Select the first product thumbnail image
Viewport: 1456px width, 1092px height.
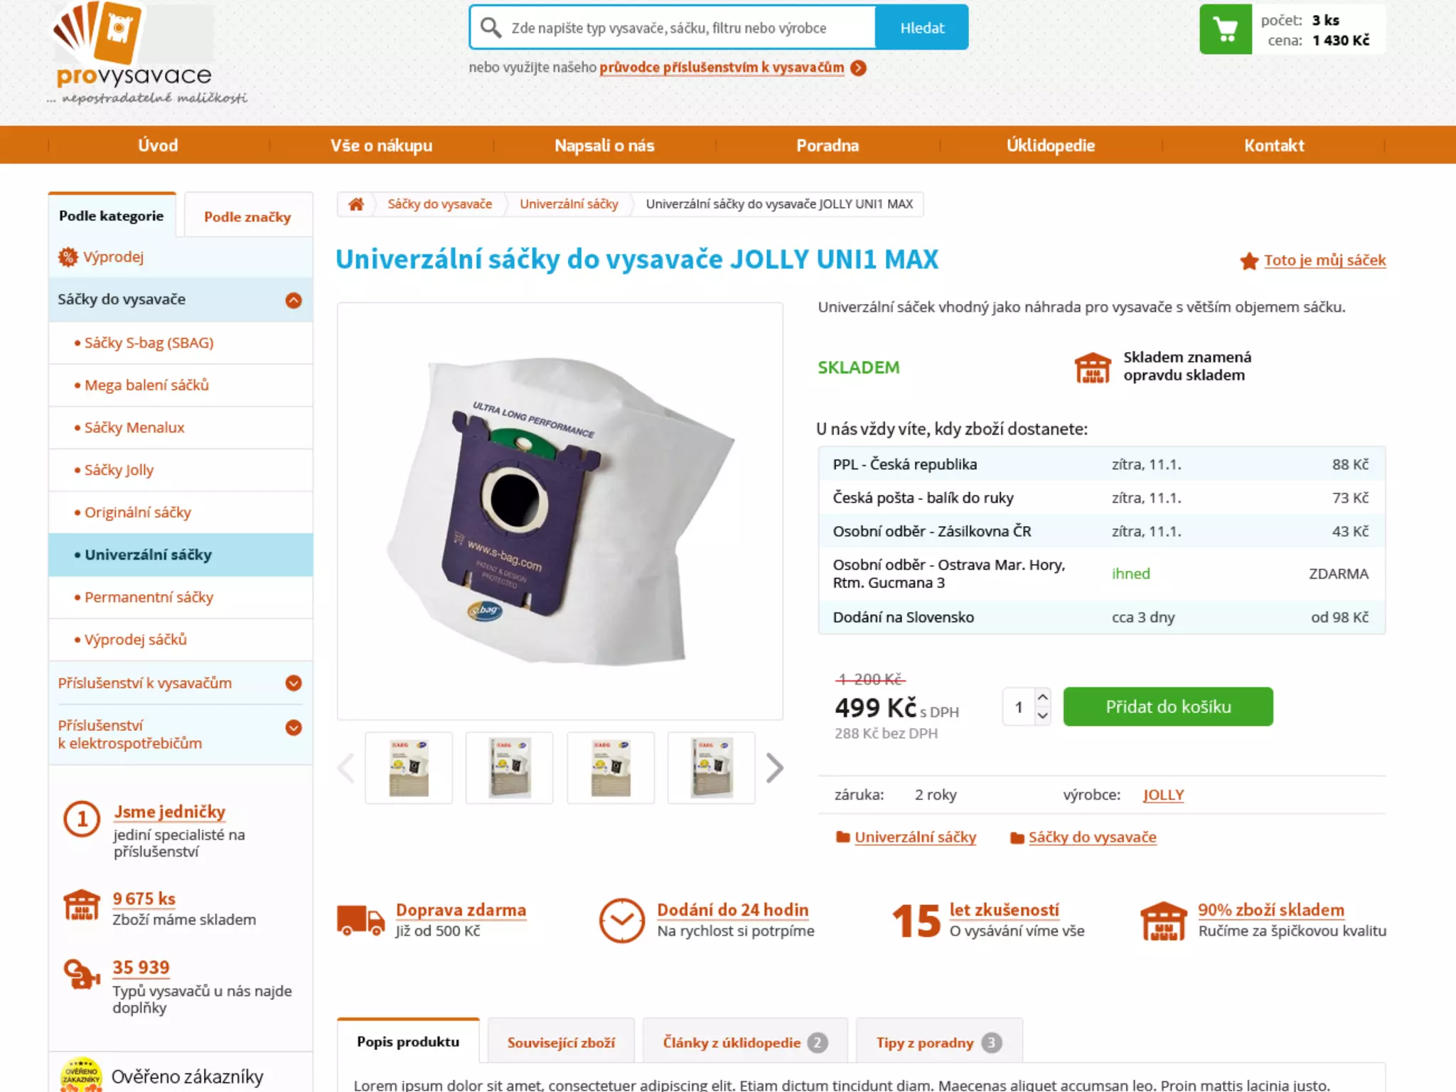[409, 768]
